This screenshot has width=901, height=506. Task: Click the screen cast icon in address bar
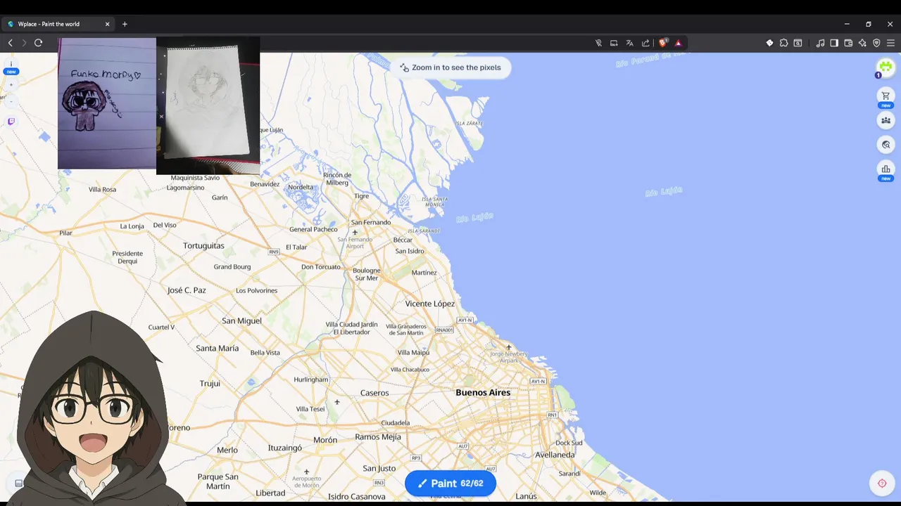[x=614, y=43]
